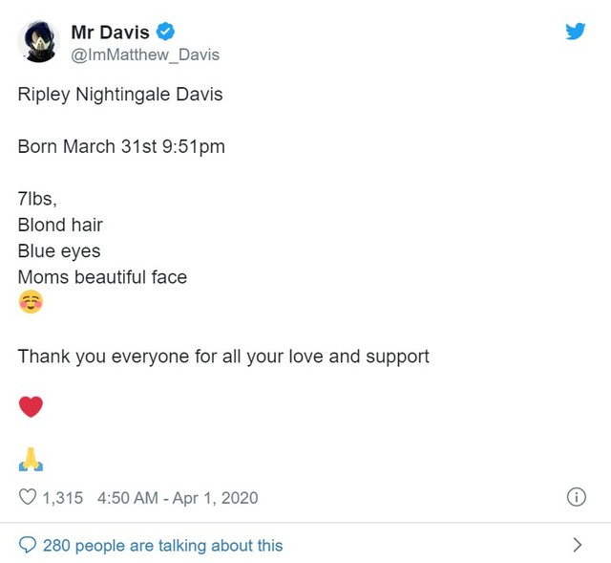Viewport: 611px width, 563px height.
Task: Click the "Ripley Nightingale Davis" text line
Action: (120, 95)
